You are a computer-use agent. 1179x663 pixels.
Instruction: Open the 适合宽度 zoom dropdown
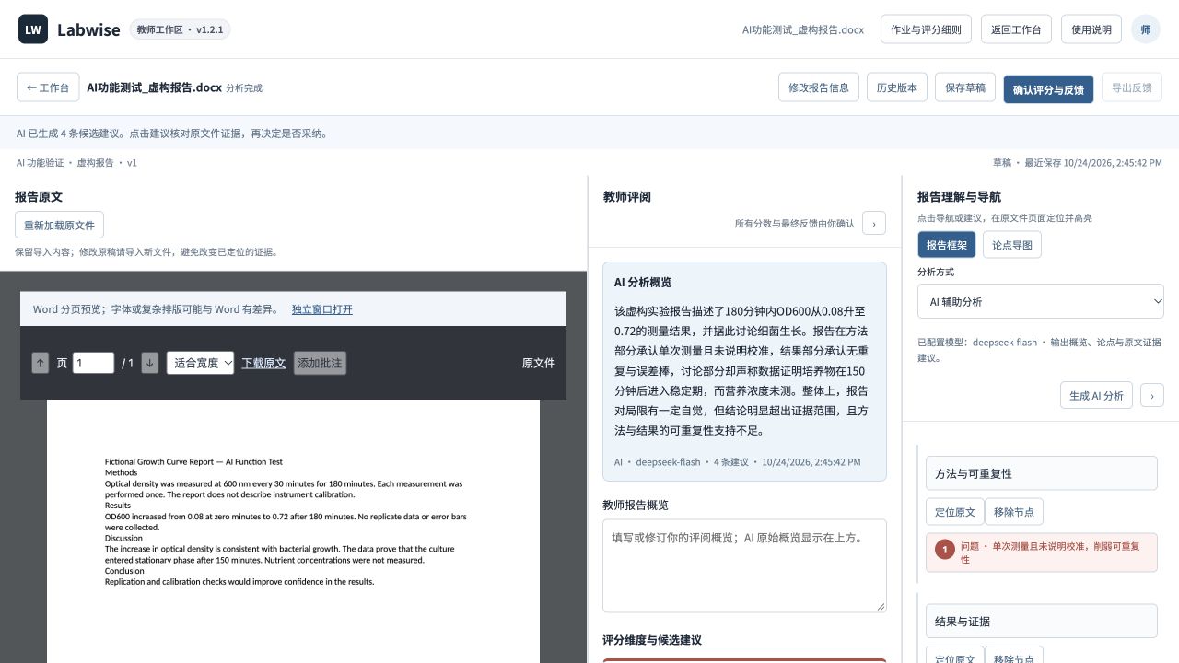pos(201,363)
